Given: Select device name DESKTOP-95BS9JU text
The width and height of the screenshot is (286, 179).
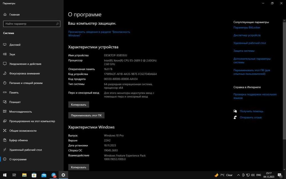Looking at the screenshot, I should point(116,55).
